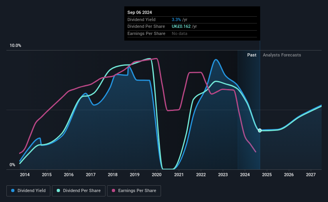Click the 2023 x-axis label
Viewport: 328px width, 202px height.
click(x=223, y=175)
